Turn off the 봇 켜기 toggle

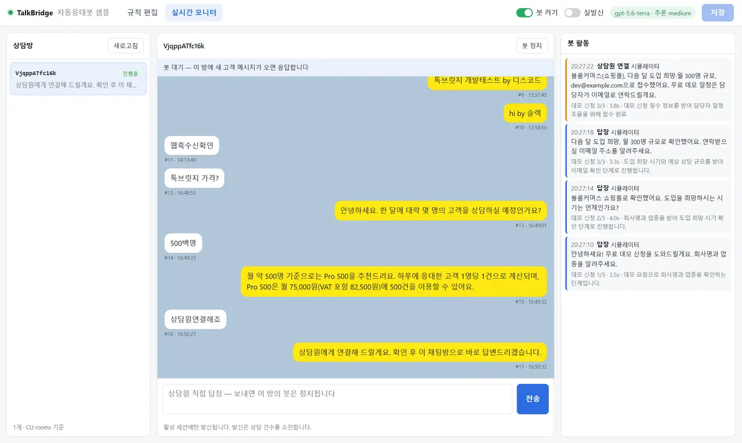coord(524,13)
